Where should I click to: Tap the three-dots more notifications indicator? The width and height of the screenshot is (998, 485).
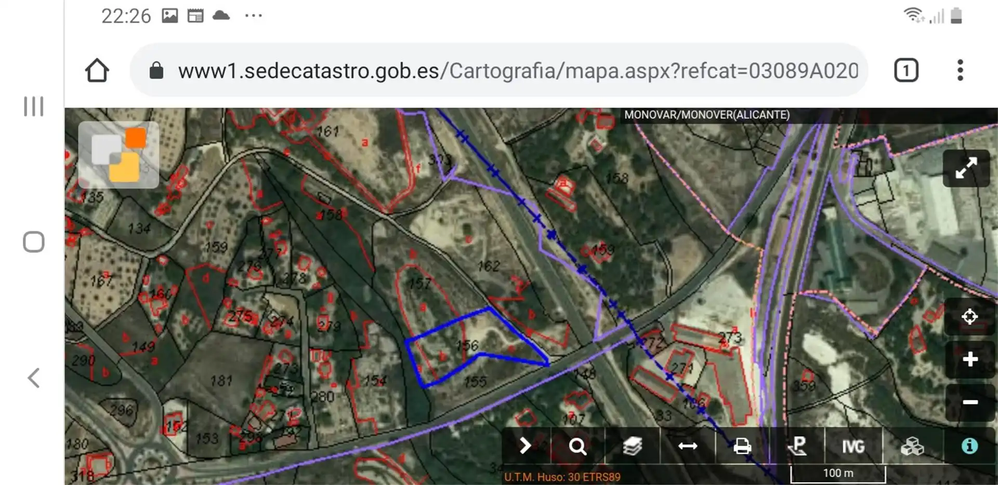(x=253, y=16)
